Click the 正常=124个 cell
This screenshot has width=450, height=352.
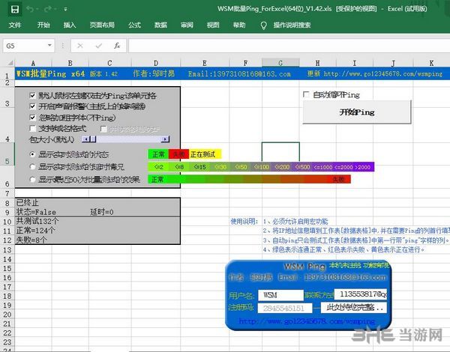coord(35,230)
